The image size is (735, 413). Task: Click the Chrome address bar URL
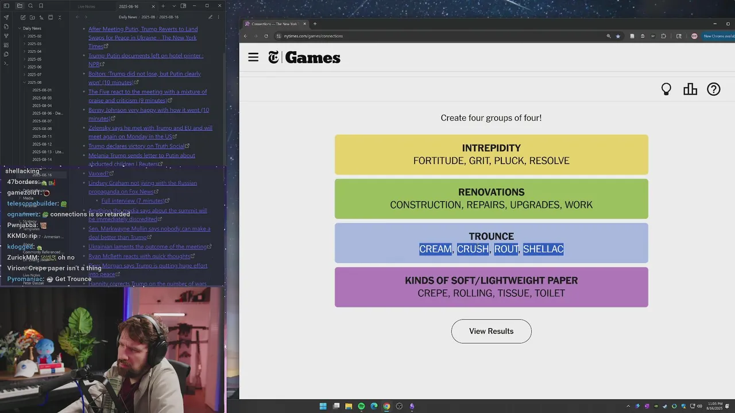click(x=314, y=36)
